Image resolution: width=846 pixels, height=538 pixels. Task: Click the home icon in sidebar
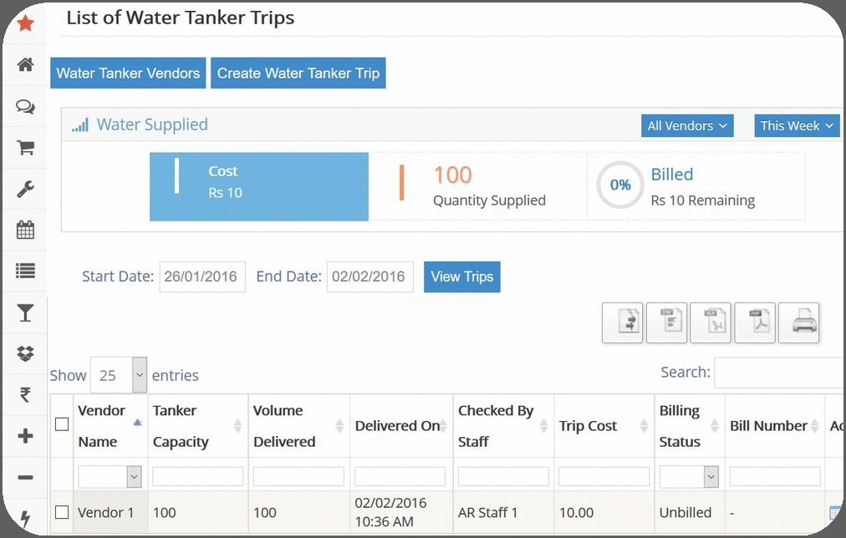point(25,64)
